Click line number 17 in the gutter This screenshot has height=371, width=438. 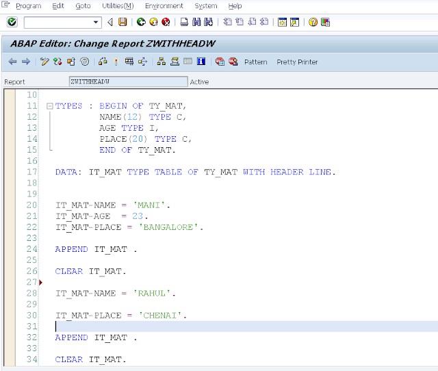click(32, 172)
